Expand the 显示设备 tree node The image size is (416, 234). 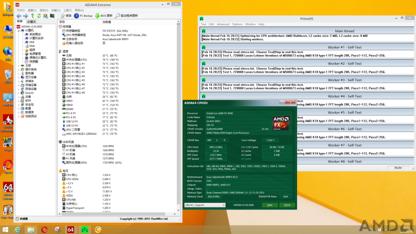tap(19, 77)
